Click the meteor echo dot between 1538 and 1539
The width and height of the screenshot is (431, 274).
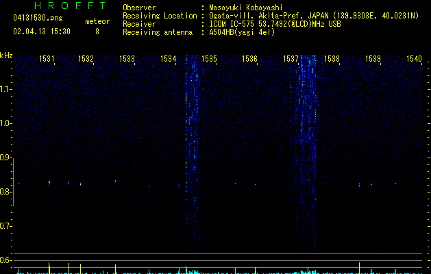tap(359, 185)
